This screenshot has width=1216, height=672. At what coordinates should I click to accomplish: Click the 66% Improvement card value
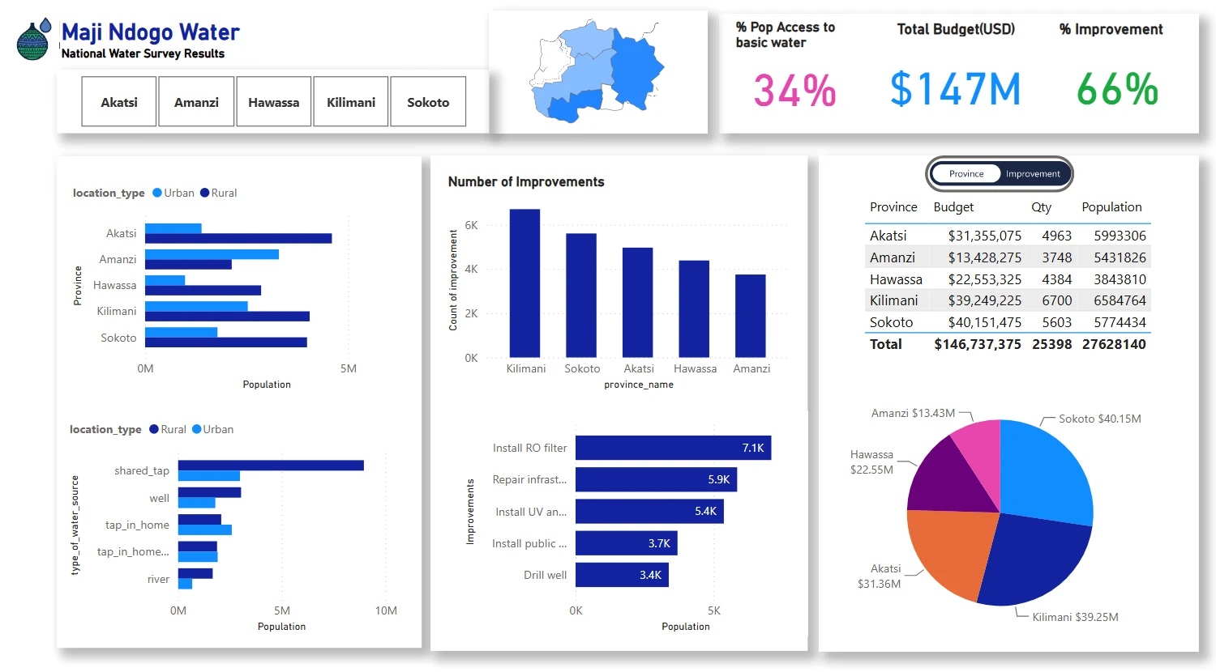1117,89
